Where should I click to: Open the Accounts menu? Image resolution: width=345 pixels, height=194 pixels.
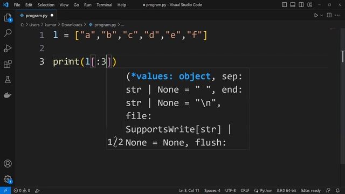click(x=8, y=164)
